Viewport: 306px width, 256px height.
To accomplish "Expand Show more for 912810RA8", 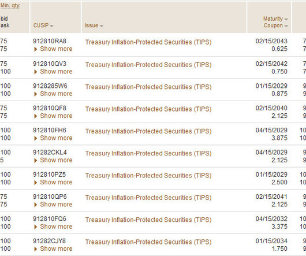I will click(x=53, y=49).
